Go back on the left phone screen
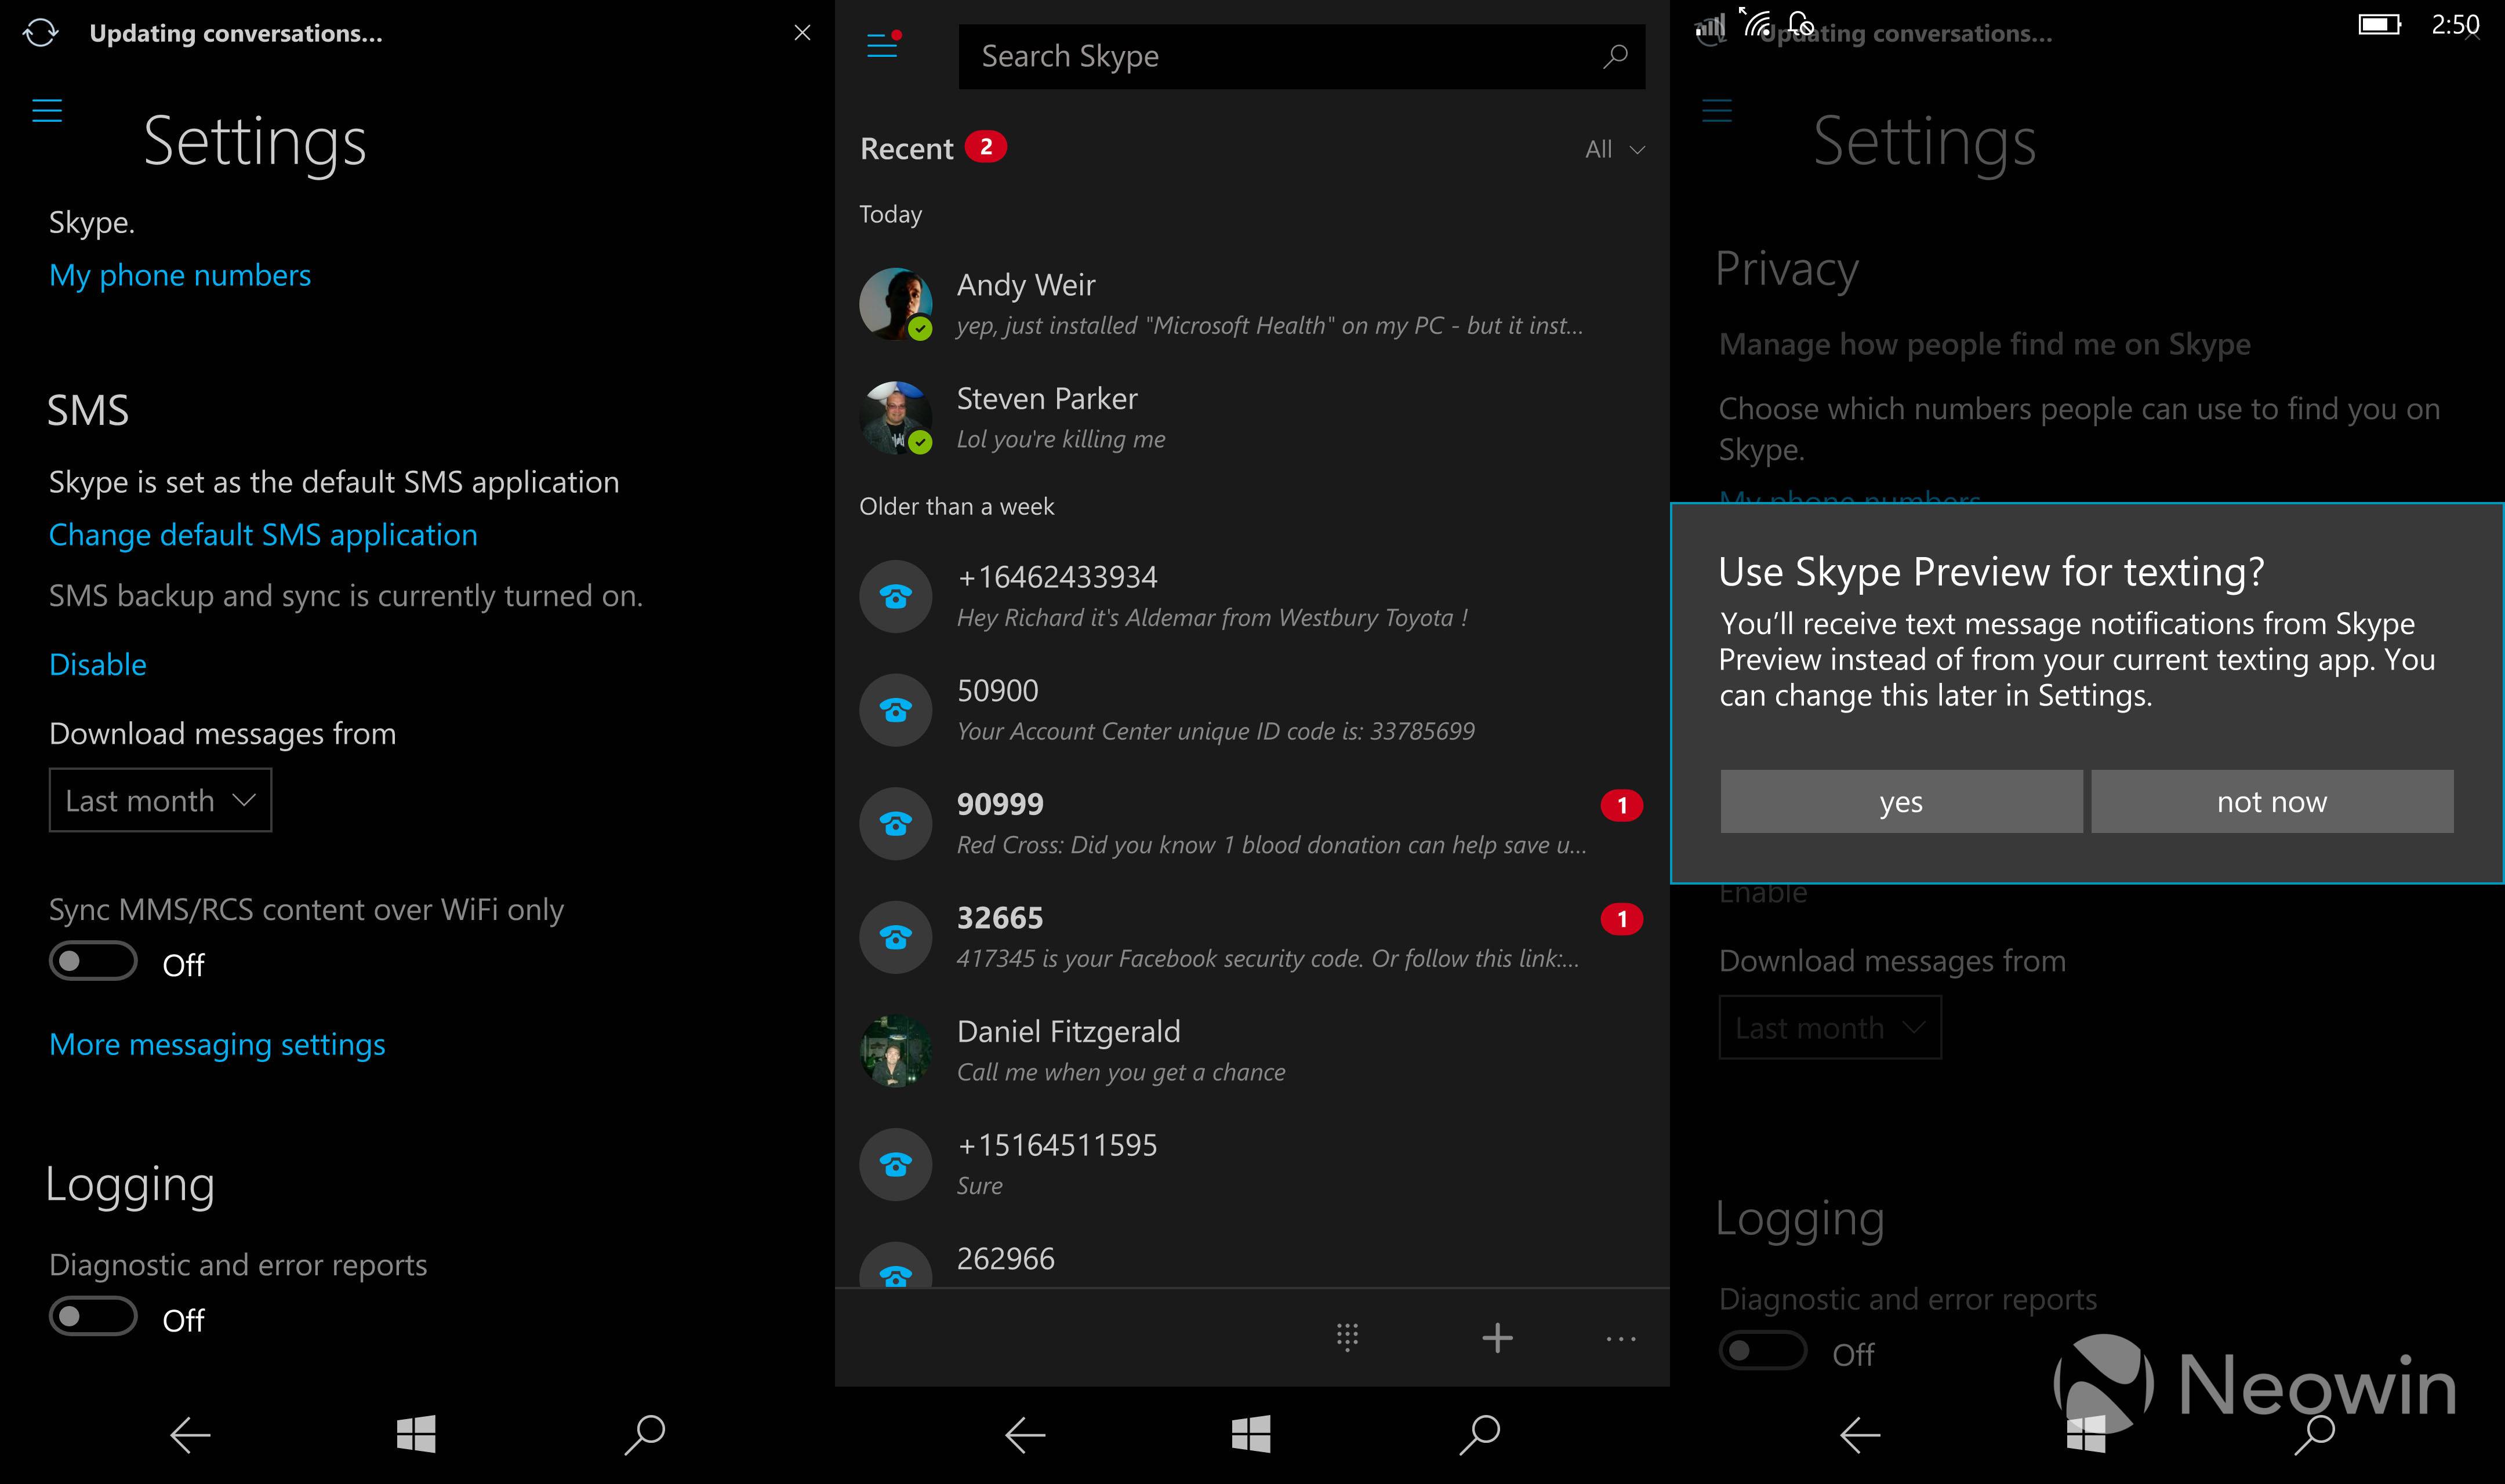Image resolution: width=2505 pixels, height=1484 pixels. (190, 1435)
